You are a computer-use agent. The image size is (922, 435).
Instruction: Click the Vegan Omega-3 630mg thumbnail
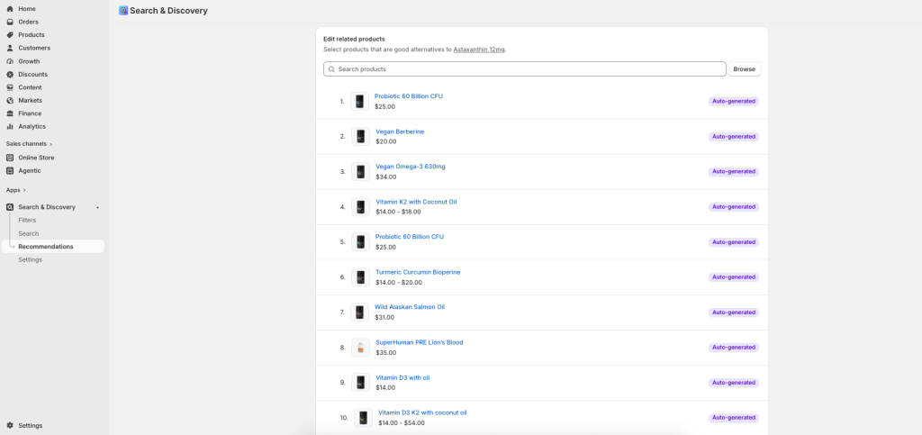pyautogui.click(x=360, y=172)
